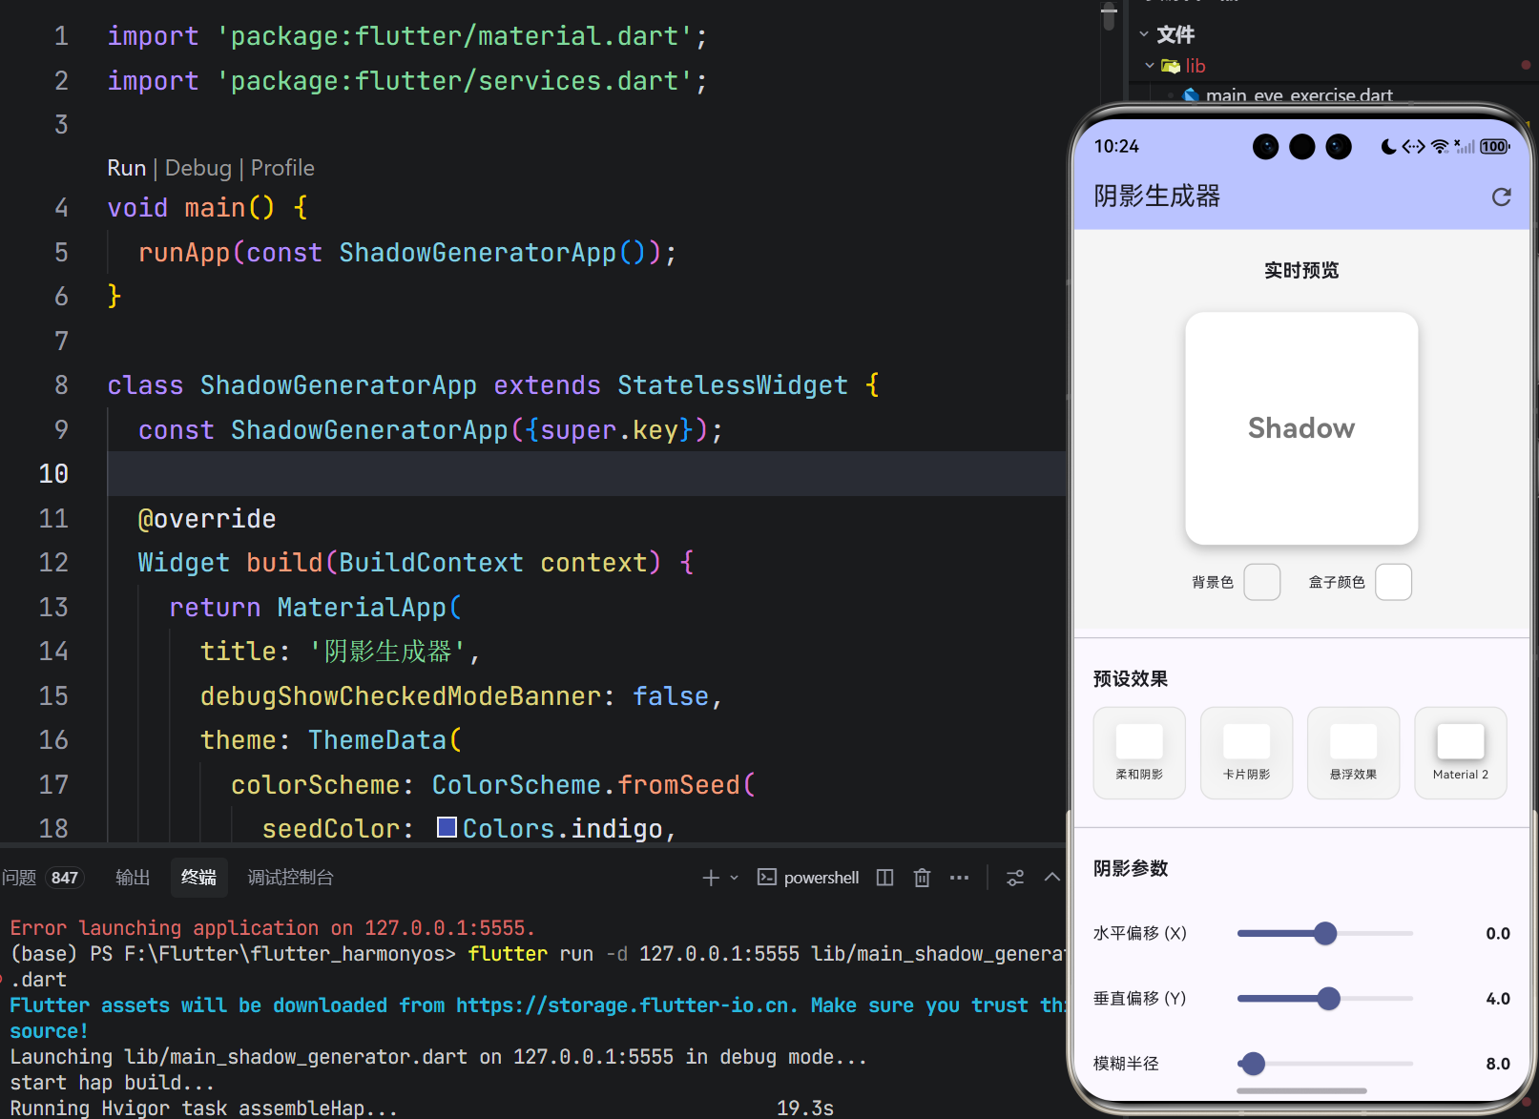
Task: Click the Profile code lens above main()
Action: point(282,168)
